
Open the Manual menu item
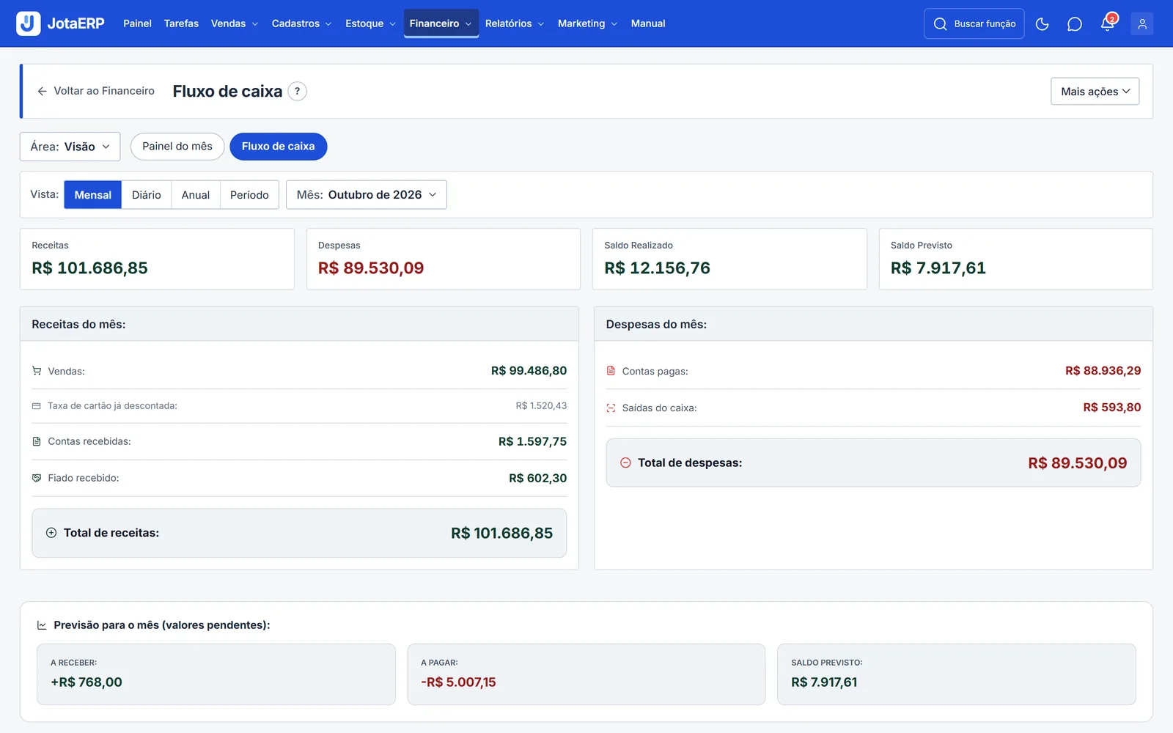[x=648, y=23]
